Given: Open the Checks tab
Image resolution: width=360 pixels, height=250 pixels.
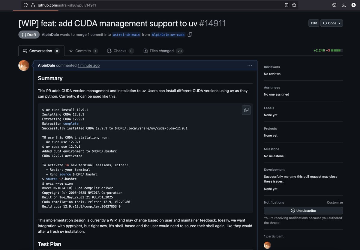Looking at the screenshot, I should [x=121, y=51].
